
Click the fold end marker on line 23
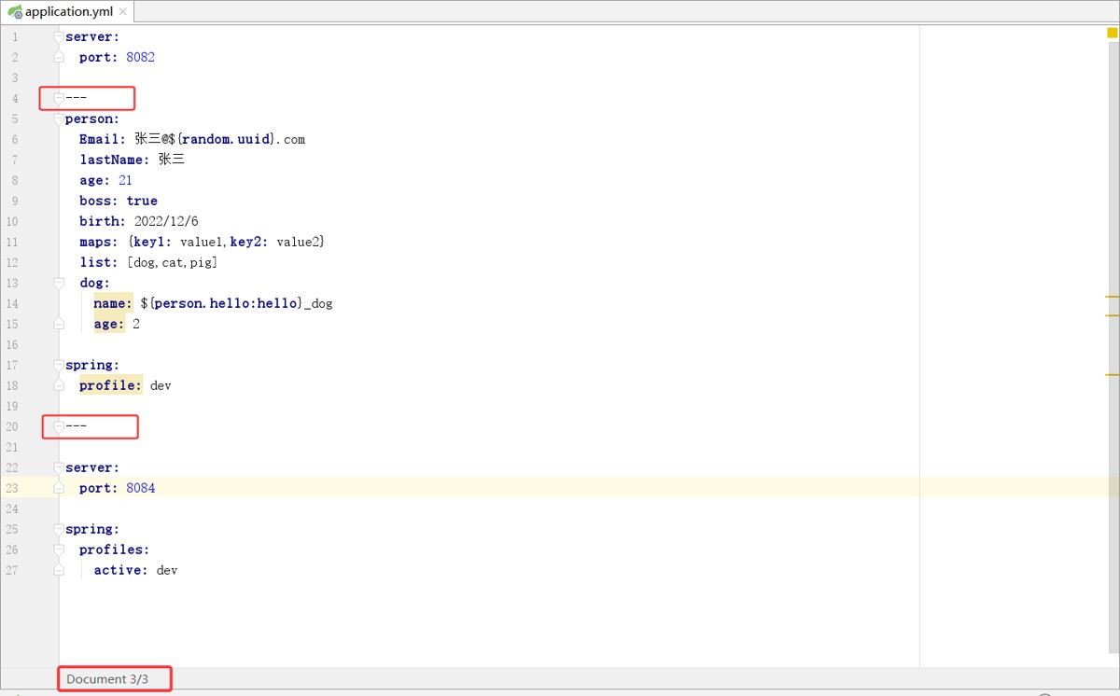[x=59, y=488]
